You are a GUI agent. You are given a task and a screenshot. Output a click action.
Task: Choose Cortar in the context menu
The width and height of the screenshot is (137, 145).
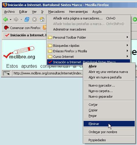coord(109,105)
